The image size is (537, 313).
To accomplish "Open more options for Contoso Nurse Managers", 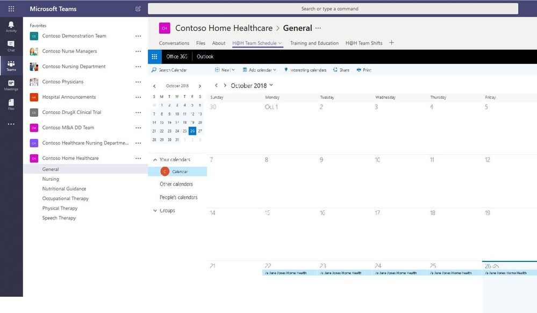I will (138, 52).
